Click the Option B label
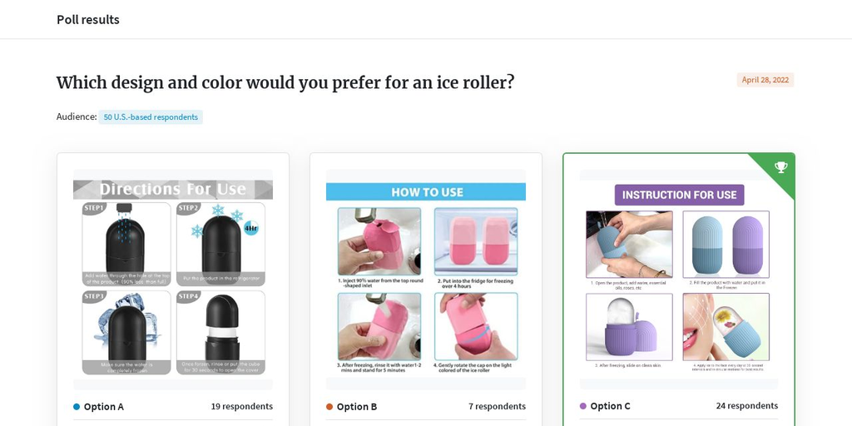 point(356,406)
